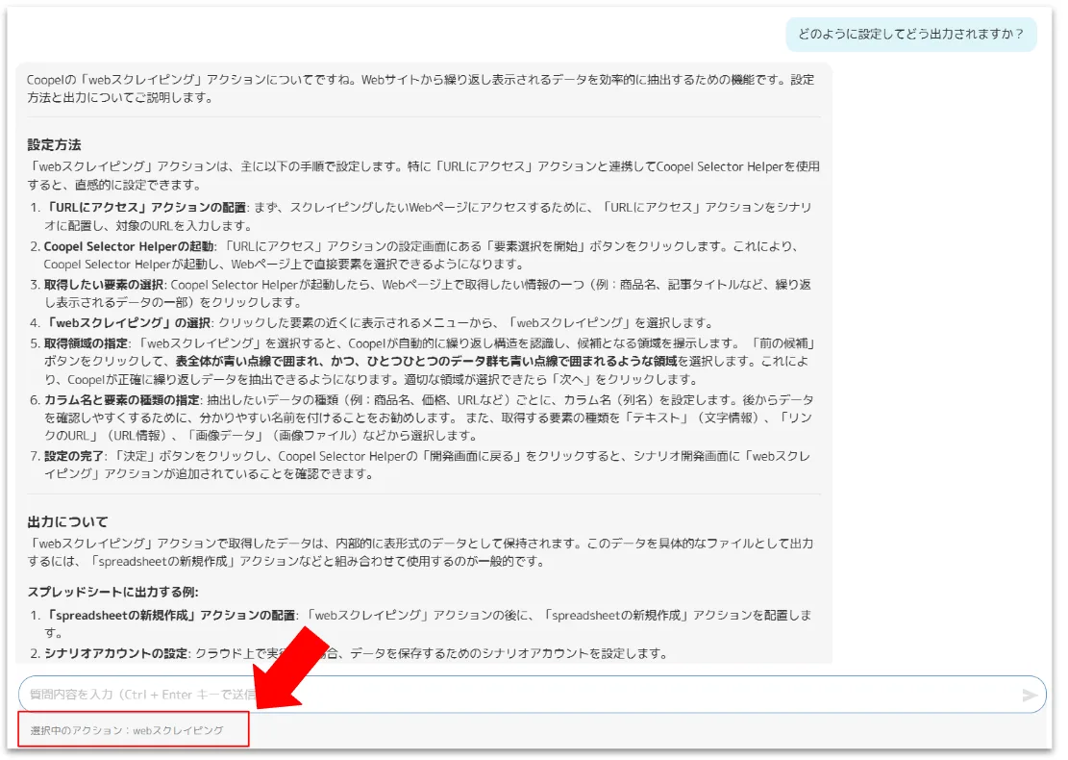Click step 5 '取得領域の指定'
The height and width of the screenshot is (760, 1068).
87,342
